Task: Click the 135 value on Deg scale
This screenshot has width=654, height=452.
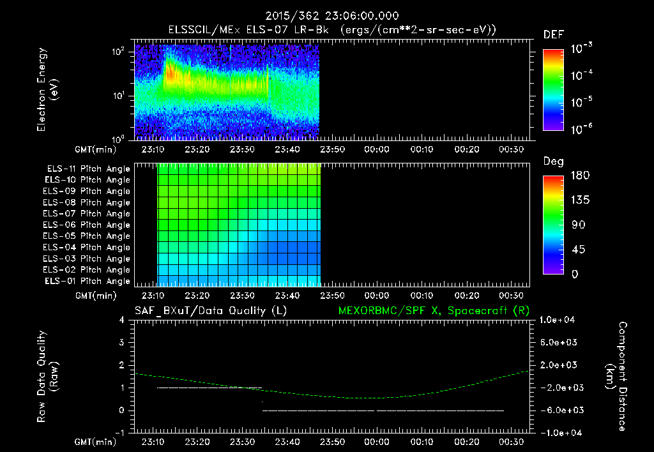Action: point(580,200)
